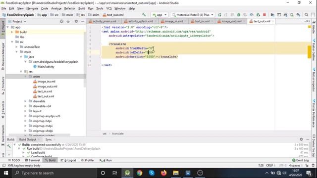Collapse the anim folder
Screen dimensions: 317x178
pos(25,77)
